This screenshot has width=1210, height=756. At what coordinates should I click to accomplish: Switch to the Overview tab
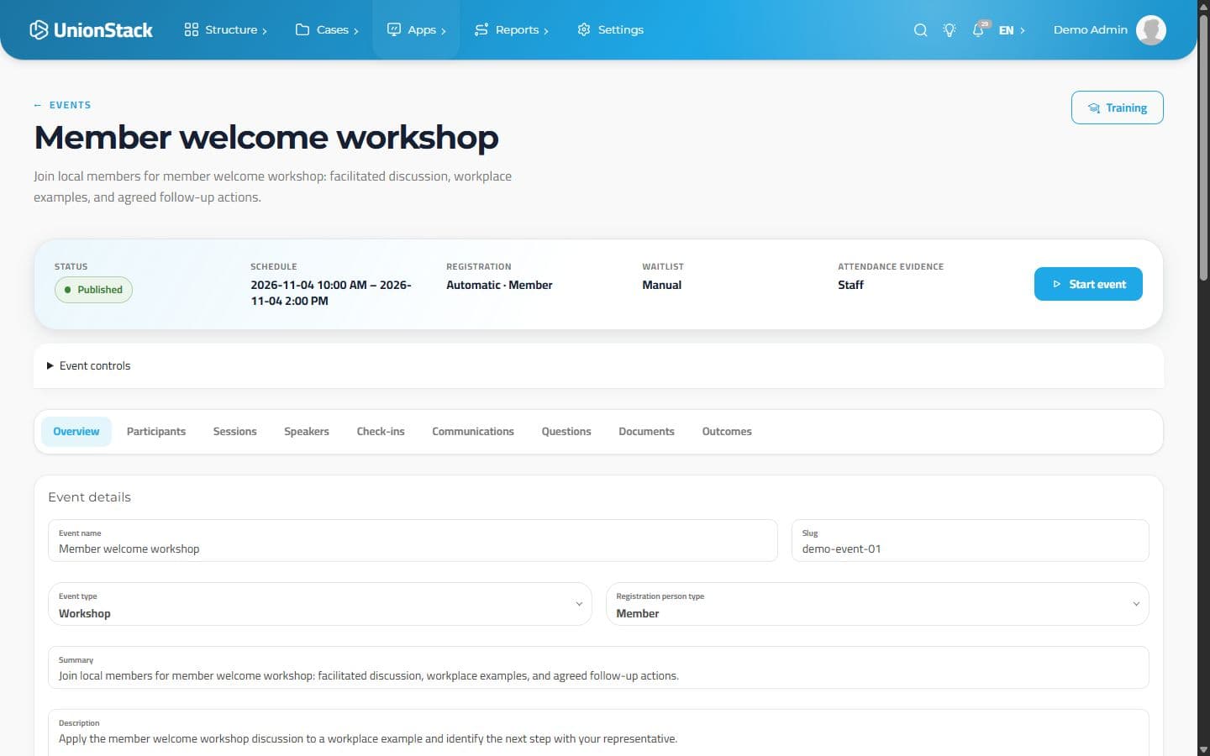pos(76,432)
